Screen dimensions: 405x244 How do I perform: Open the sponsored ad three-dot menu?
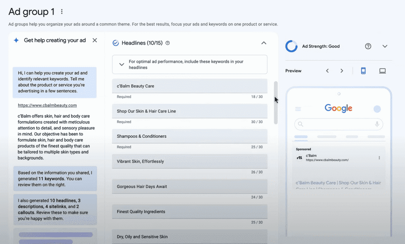(x=379, y=158)
